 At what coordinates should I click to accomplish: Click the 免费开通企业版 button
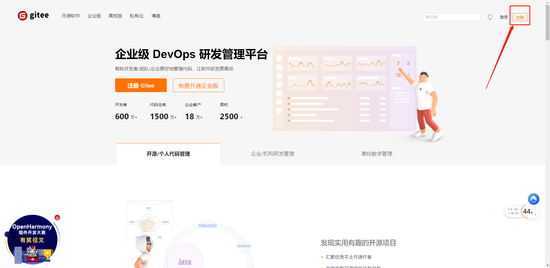tap(199, 85)
